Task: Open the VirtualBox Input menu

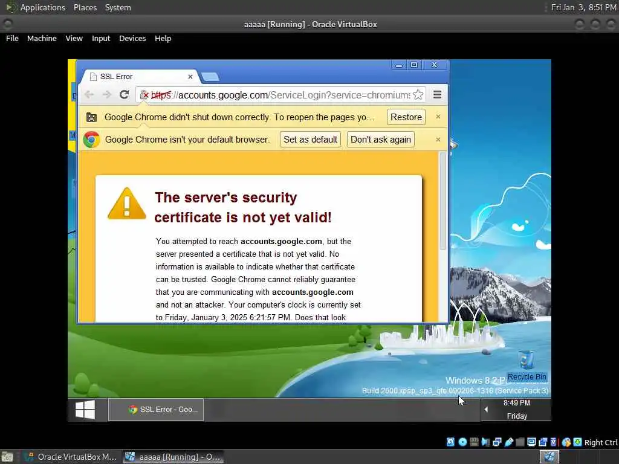Action: (x=101, y=38)
